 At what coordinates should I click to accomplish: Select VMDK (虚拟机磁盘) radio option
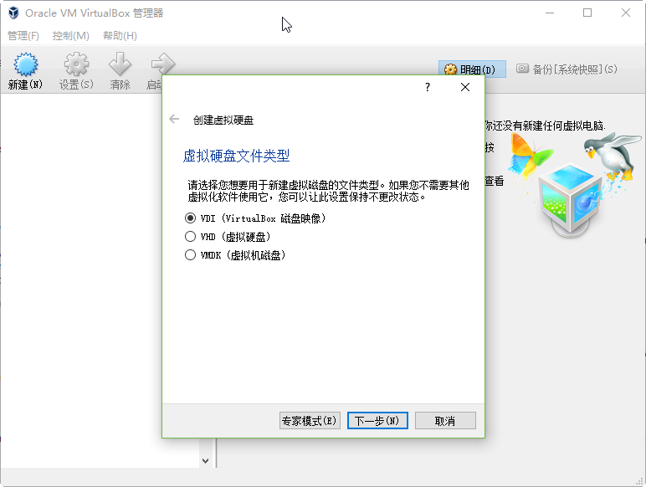235,255
